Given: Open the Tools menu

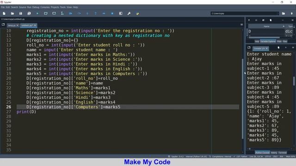Looking at the screenshot, I should click(63, 7).
